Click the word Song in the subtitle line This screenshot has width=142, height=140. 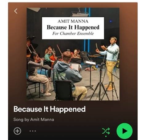18,120
